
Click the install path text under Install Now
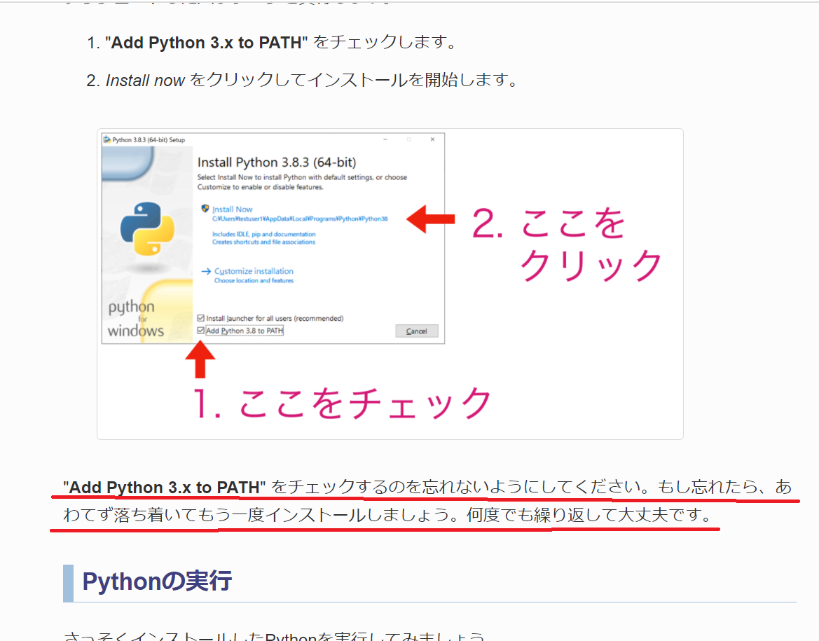pyautogui.click(x=300, y=219)
